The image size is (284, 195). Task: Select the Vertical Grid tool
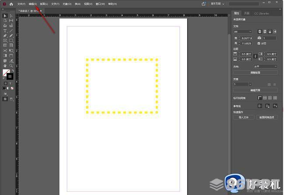[11, 45]
